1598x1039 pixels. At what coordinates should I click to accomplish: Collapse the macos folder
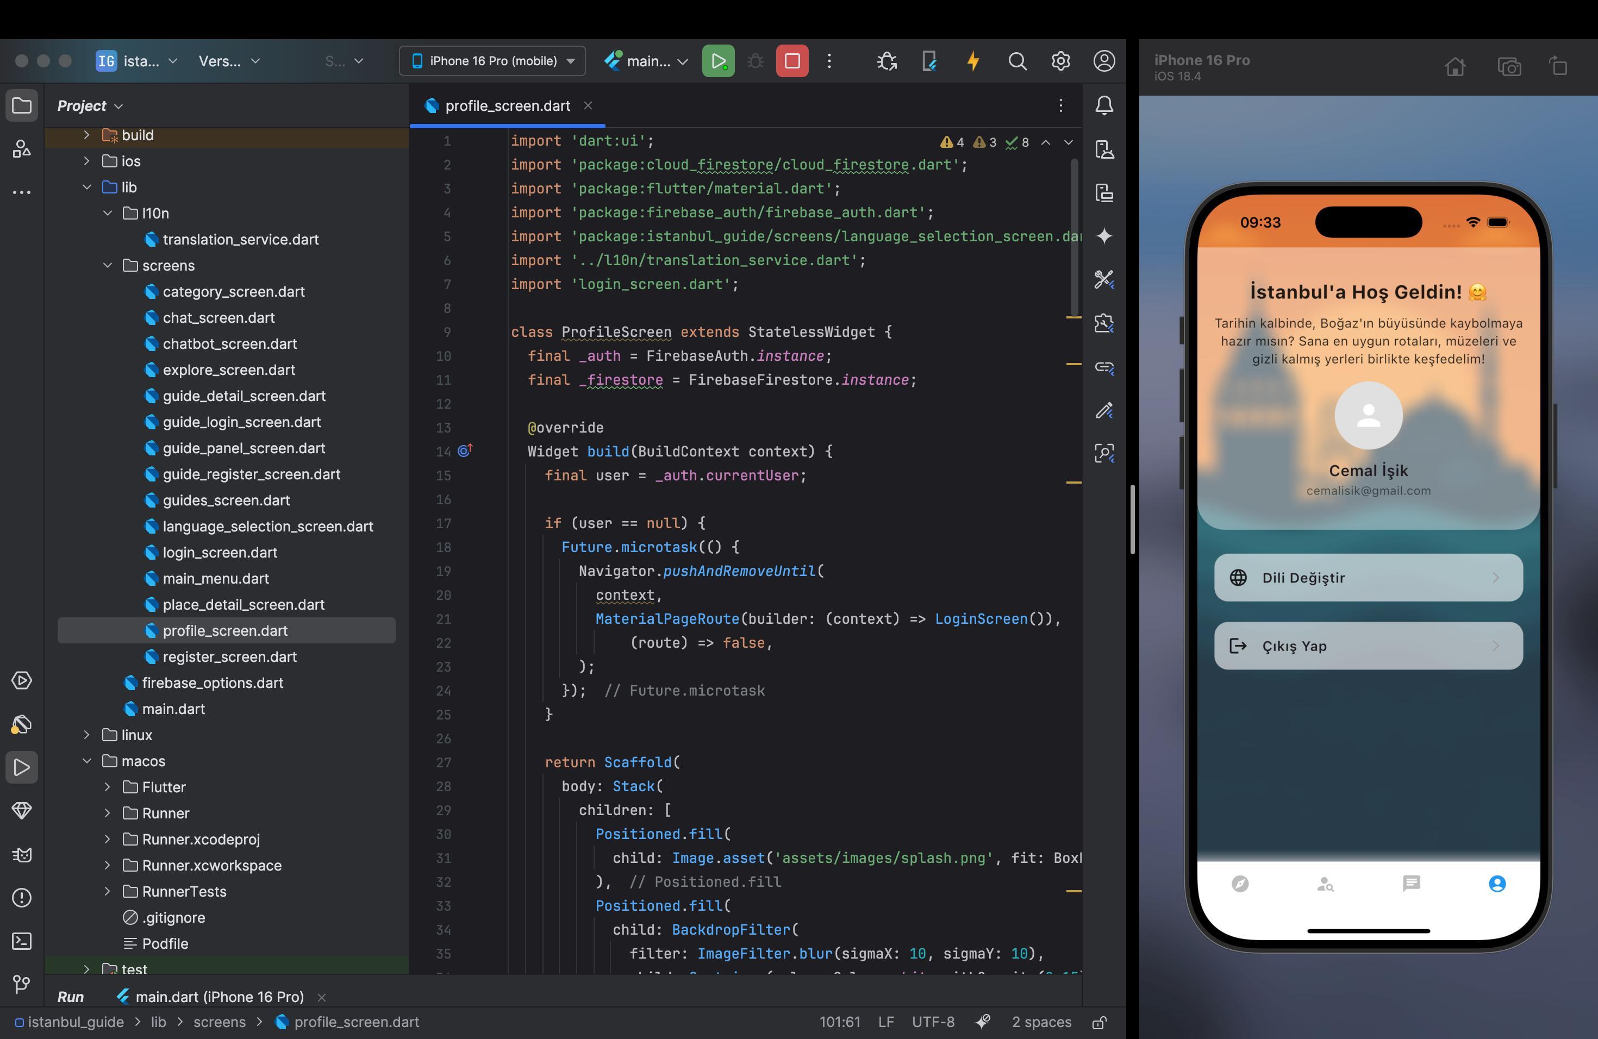pyautogui.click(x=86, y=761)
